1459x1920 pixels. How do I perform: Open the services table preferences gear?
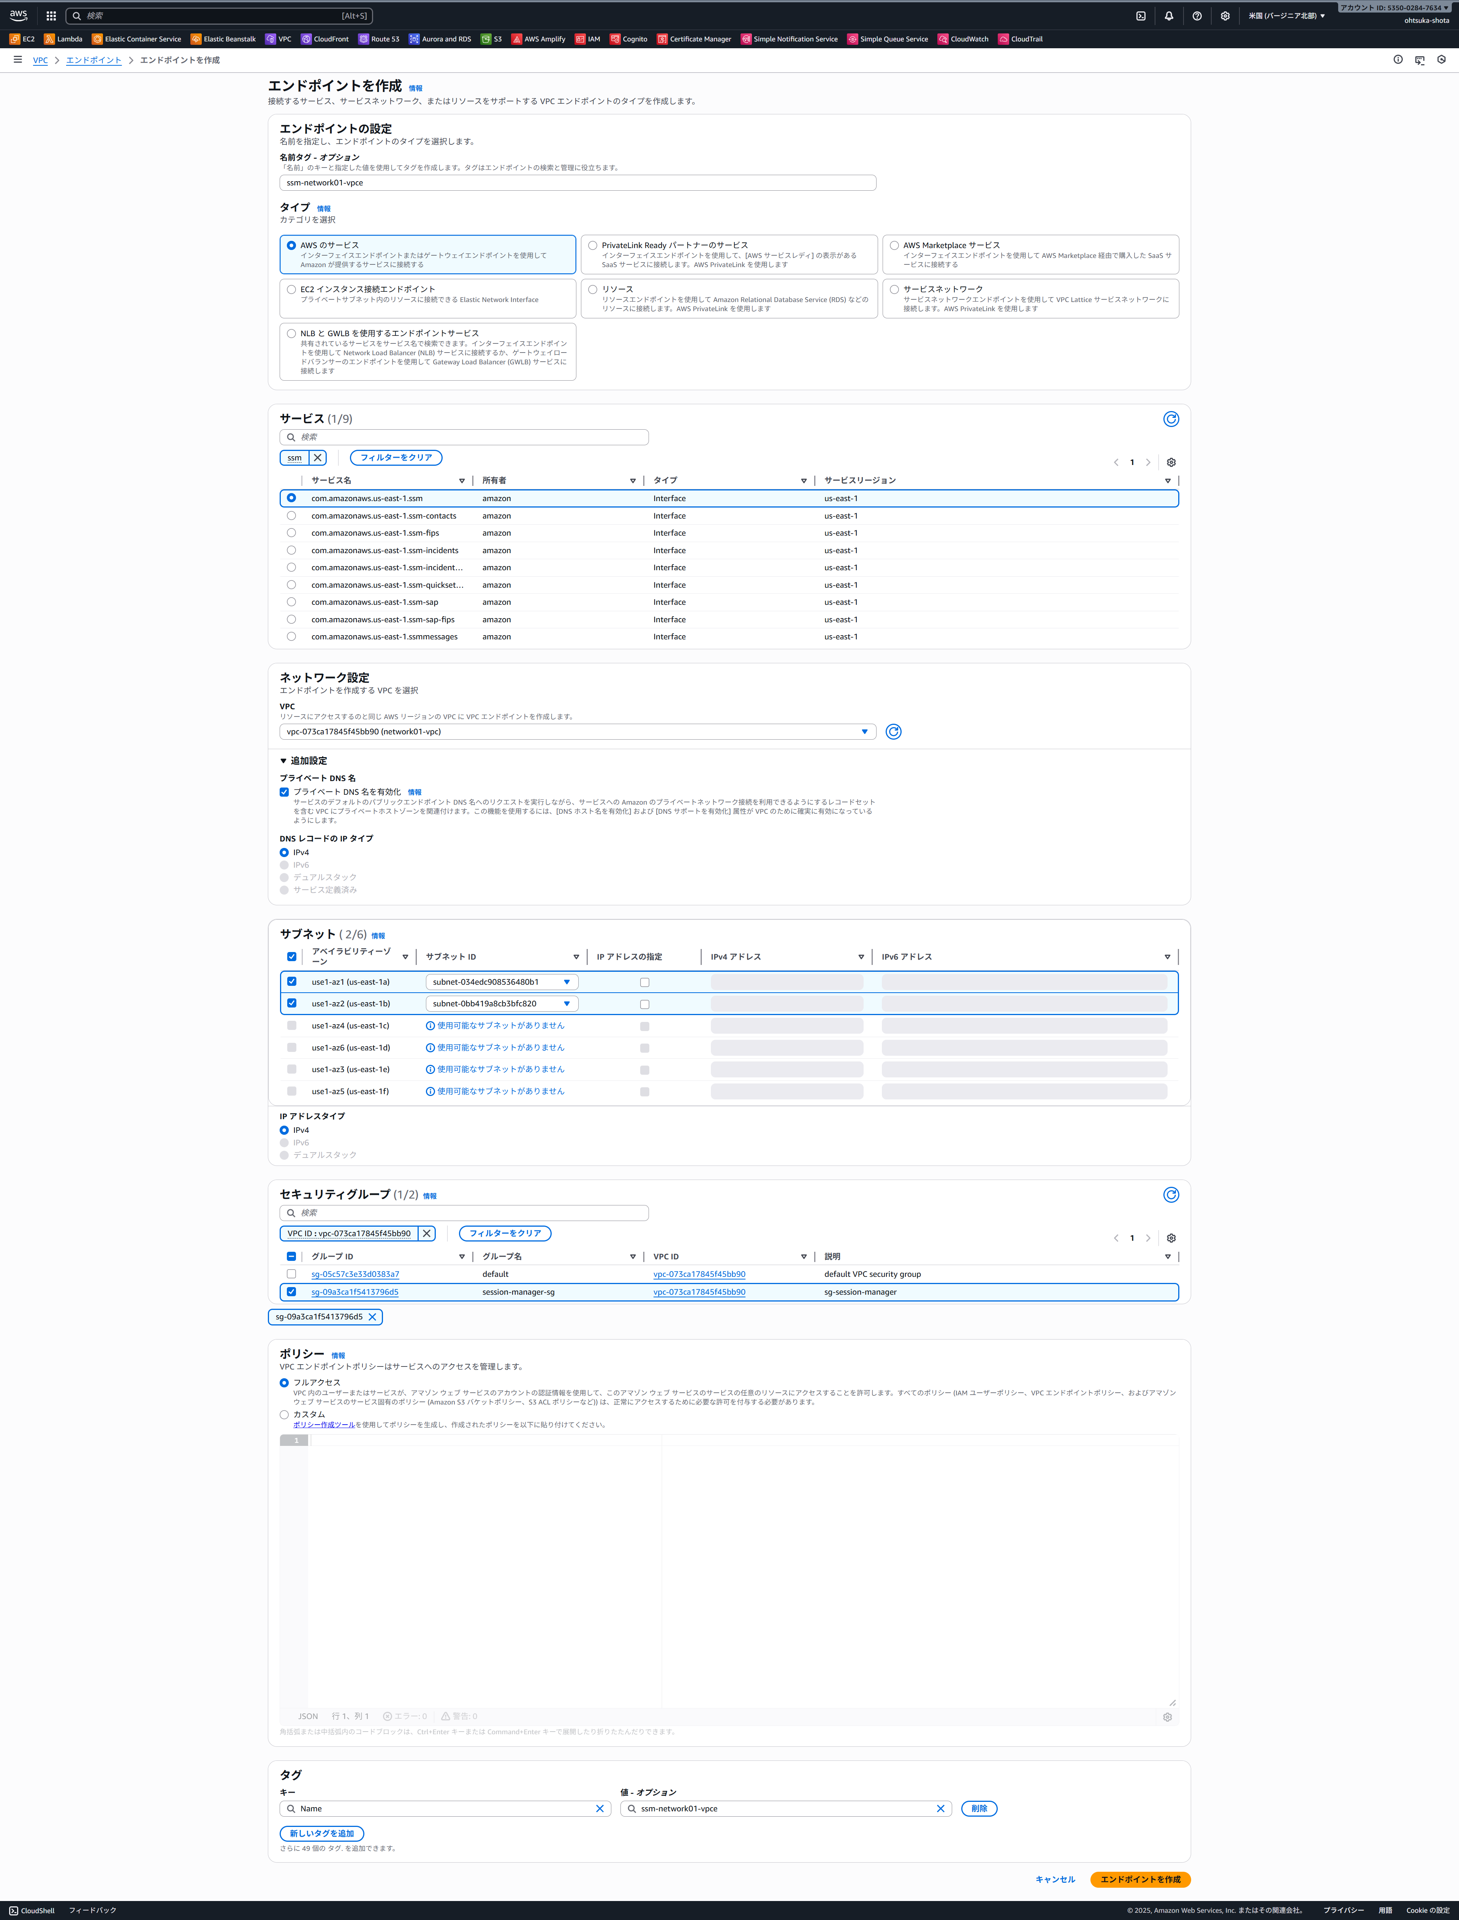1171,463
